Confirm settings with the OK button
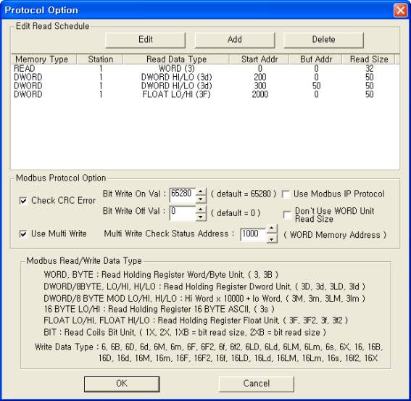411x401 pixels. pyautogui.click(x=122, y=384)
